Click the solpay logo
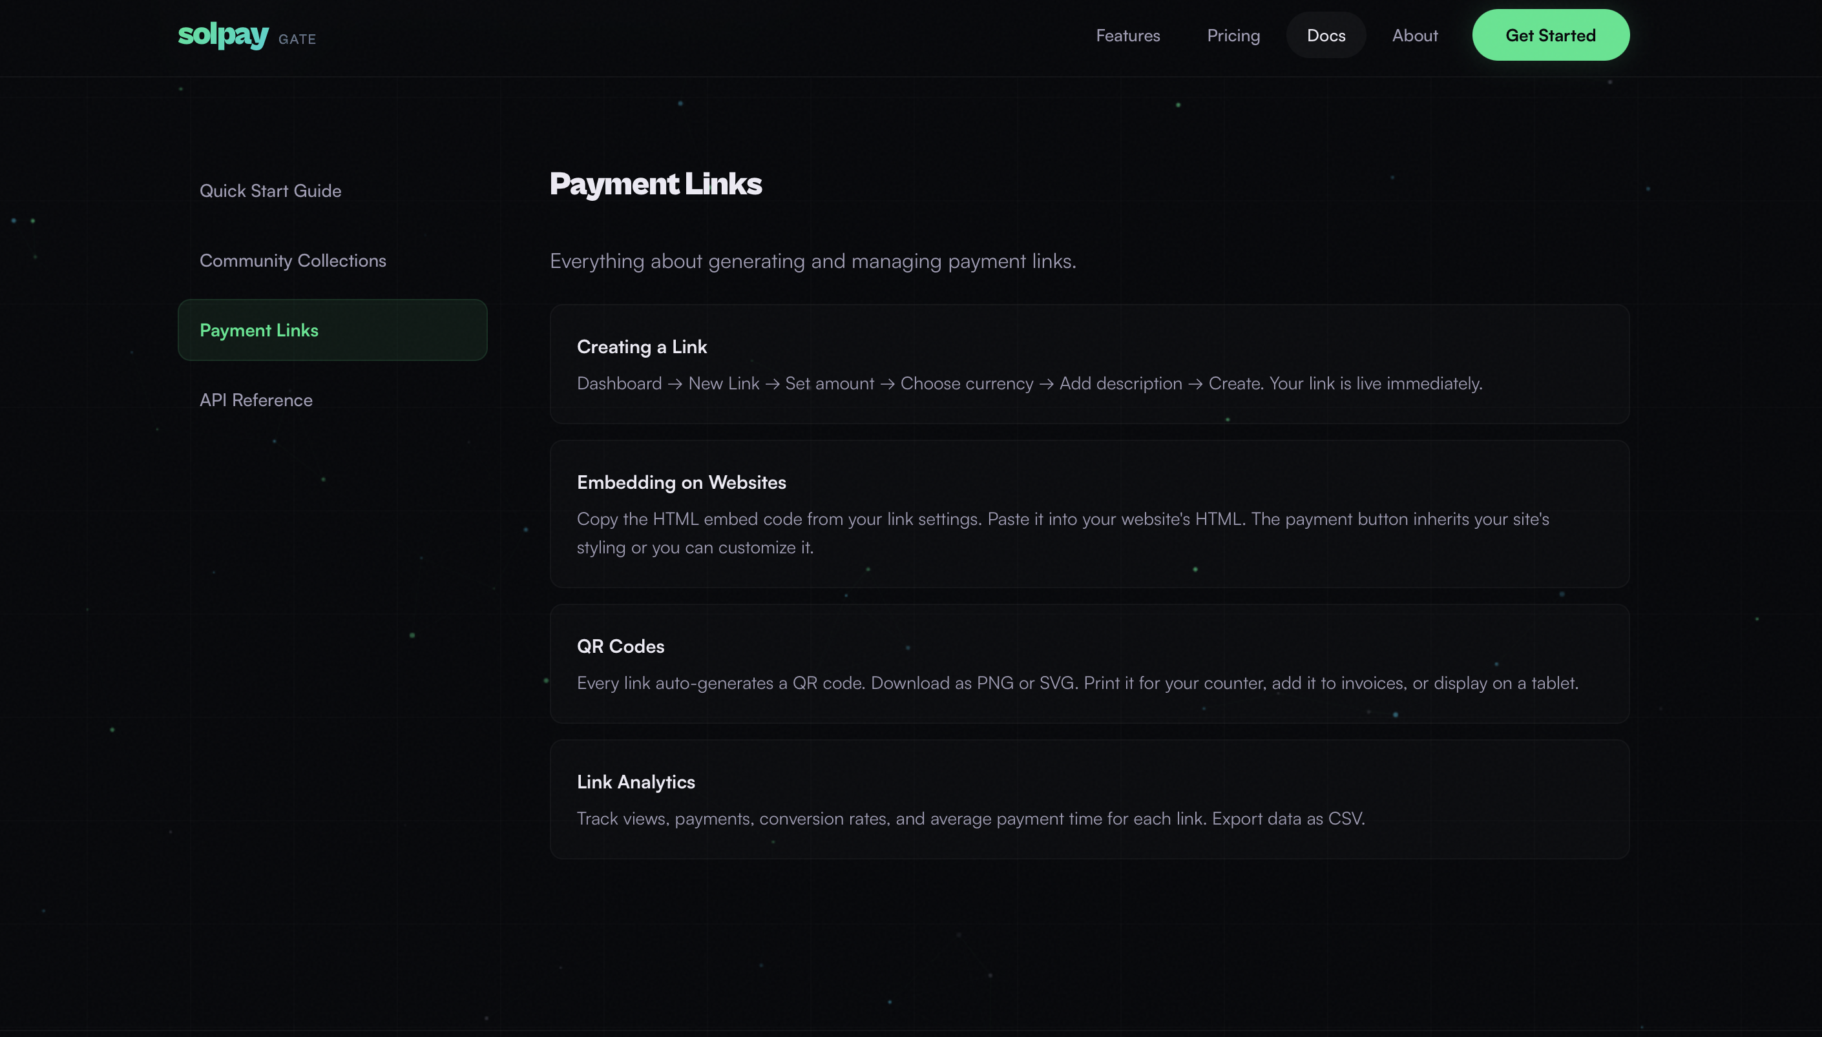The image size is (1822, 1037). tap(223, 35)
